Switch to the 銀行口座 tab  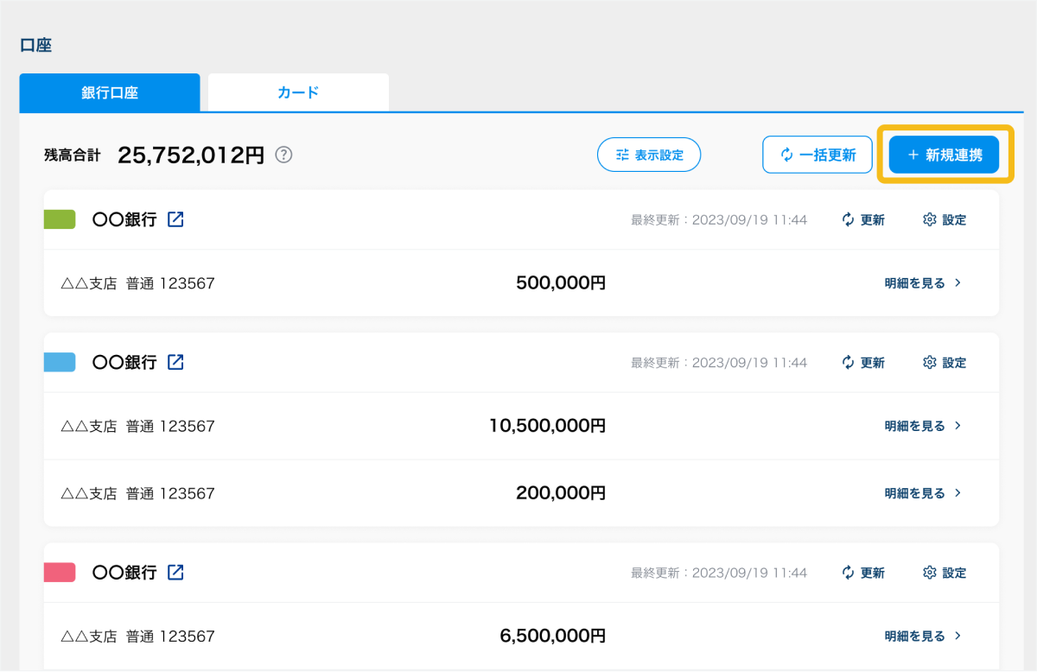110,92
